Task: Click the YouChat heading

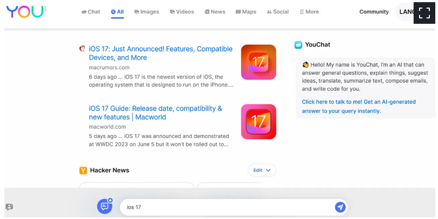Action: tap(318, 44)
